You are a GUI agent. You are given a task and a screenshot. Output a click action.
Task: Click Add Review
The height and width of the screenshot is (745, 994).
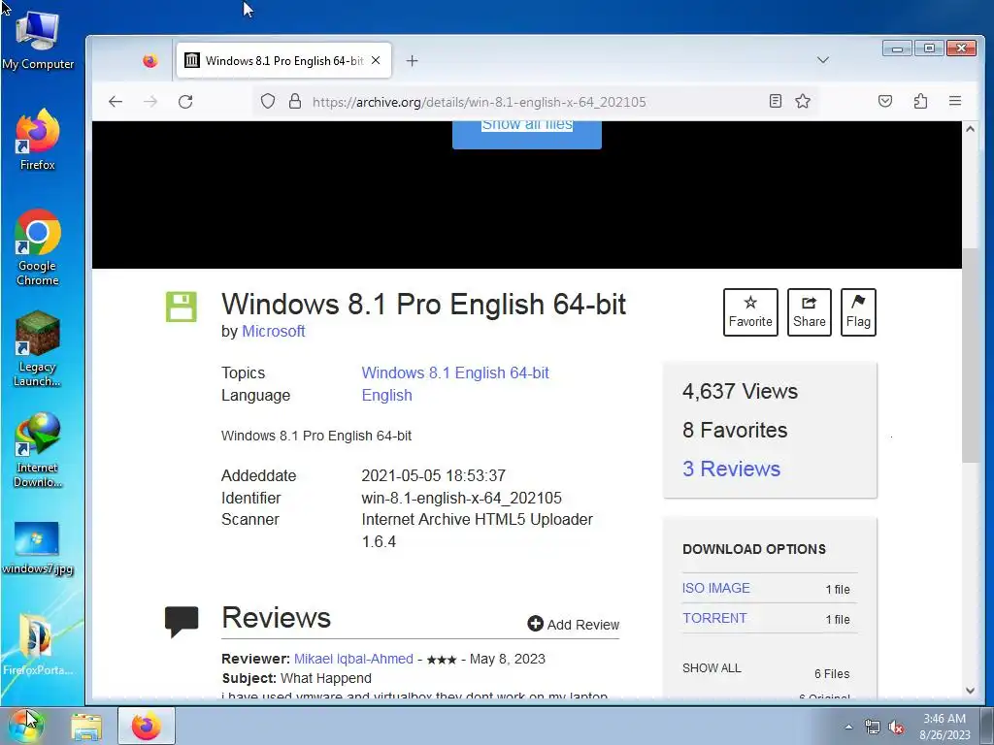573,625
